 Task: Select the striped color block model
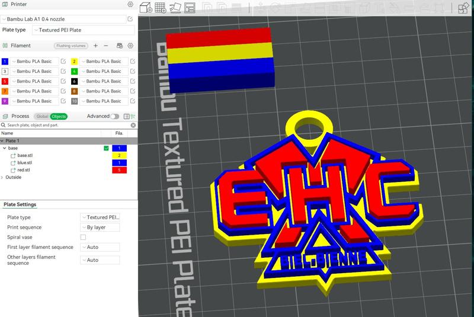click(x=220, y=60)
